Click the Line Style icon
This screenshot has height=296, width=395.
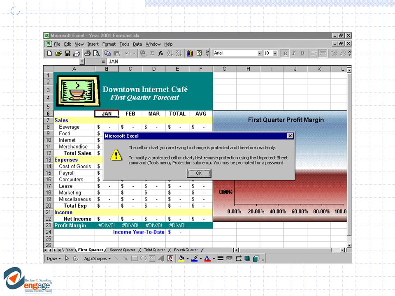(x=221, y=259)
